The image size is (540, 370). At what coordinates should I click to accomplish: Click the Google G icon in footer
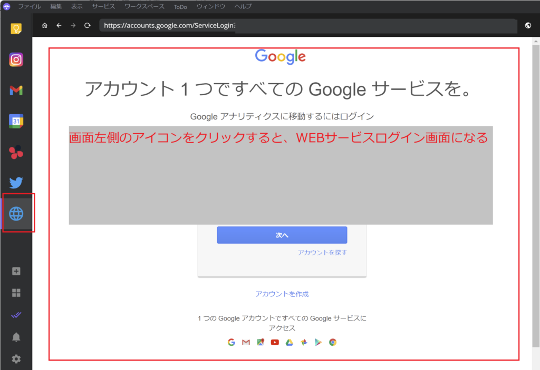point(232,342)
